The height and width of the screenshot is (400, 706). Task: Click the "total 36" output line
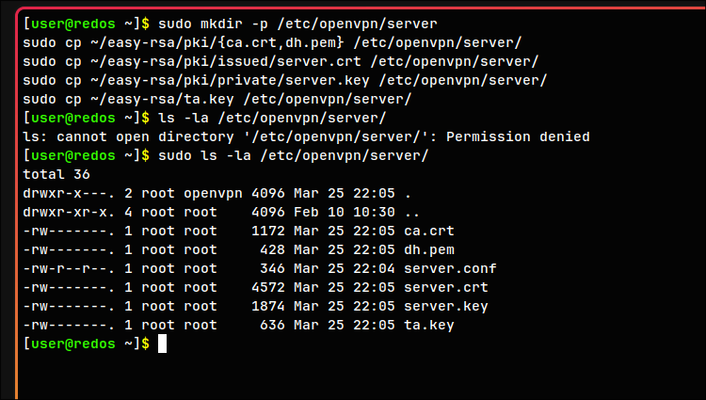tap(57, 174)
